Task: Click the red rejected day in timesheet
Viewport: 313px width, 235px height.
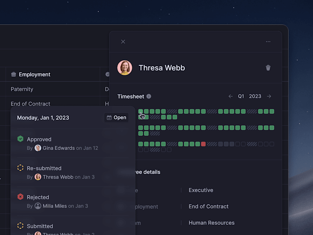Action: pos(203,144)
